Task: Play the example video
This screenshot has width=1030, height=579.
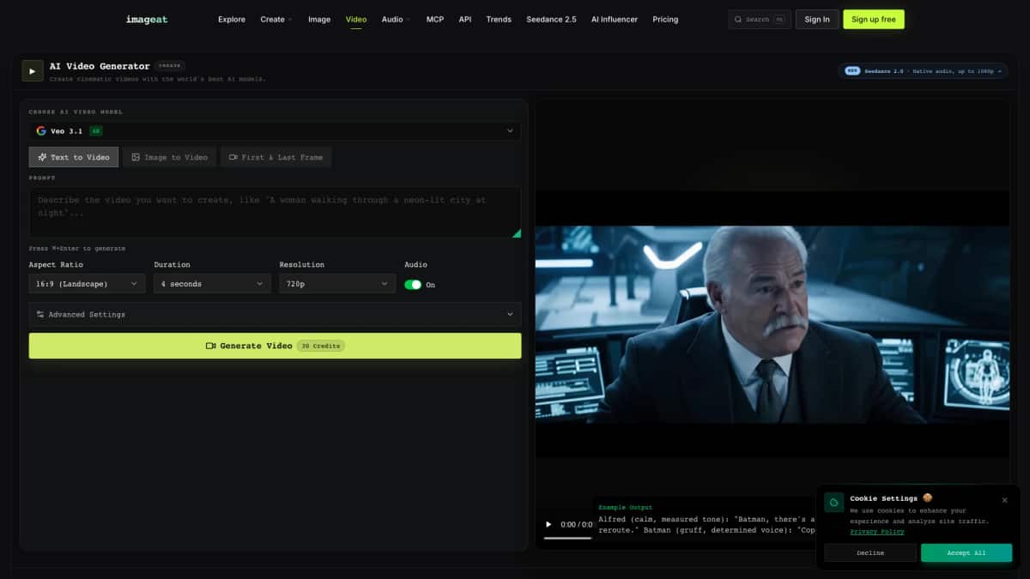Action: coord(549,524)
